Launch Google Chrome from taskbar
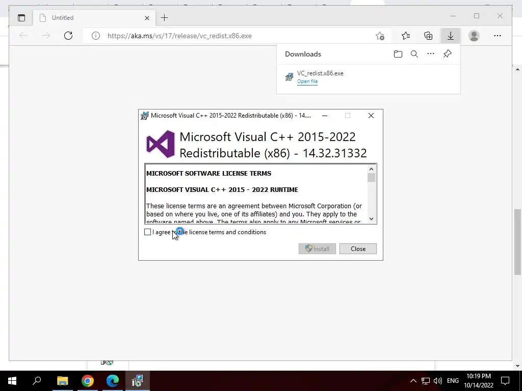Screen dimensions: 522x391 click(88, 381)
